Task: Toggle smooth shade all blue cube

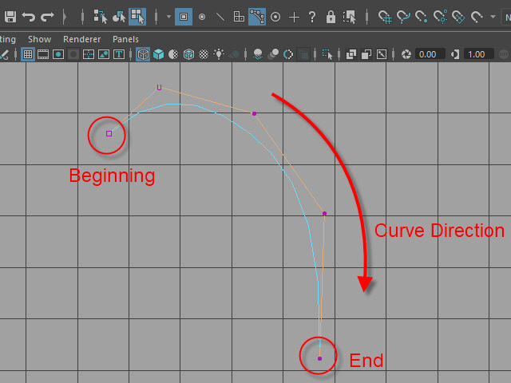Action: 158,54
